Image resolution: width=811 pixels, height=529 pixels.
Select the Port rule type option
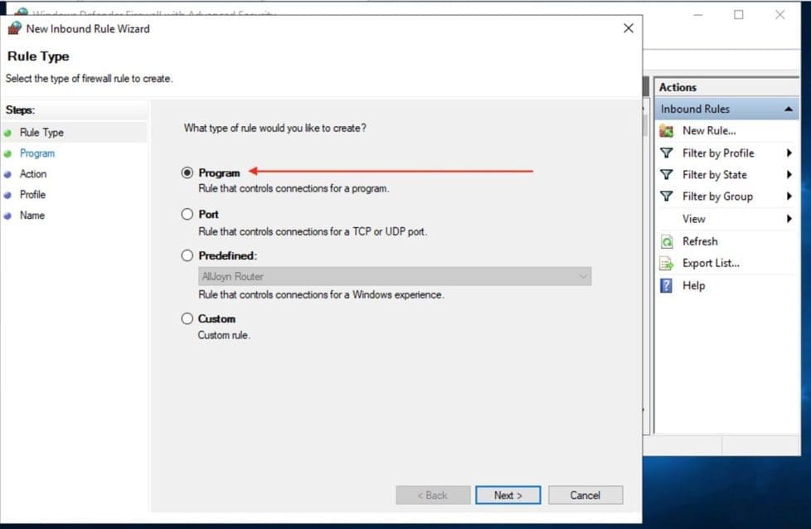coord(187,215)
